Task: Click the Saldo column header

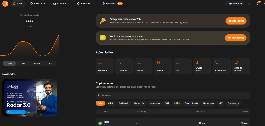Action: pos(245,112)
